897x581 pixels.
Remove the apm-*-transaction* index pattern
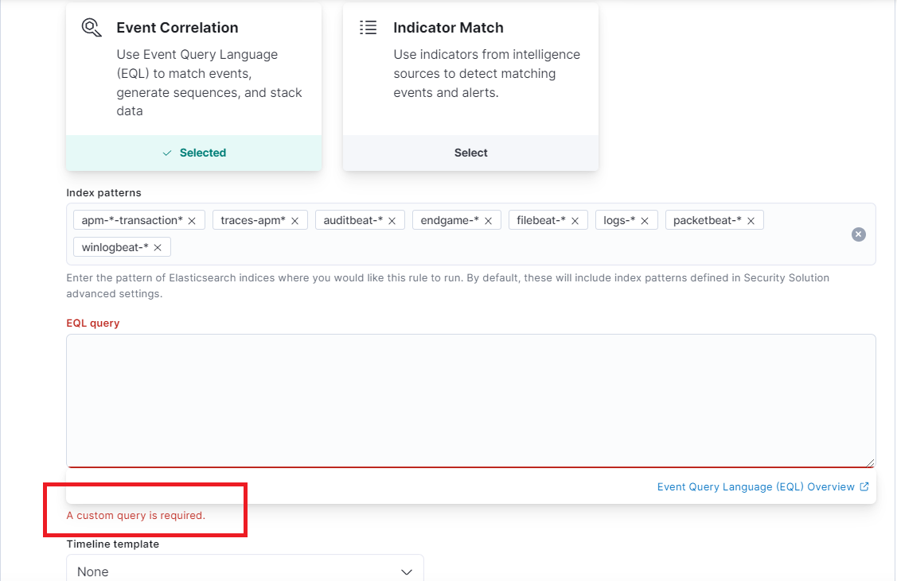(x=191, y=219)
